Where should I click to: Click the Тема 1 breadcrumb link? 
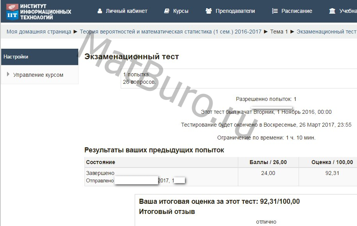click(x=279, y=32)
